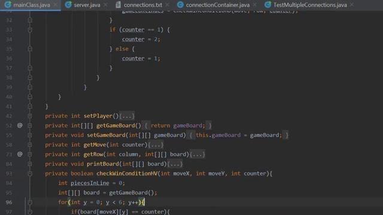Close the connectionContainer.java tab
383x215 pixels.
[255, 5]
